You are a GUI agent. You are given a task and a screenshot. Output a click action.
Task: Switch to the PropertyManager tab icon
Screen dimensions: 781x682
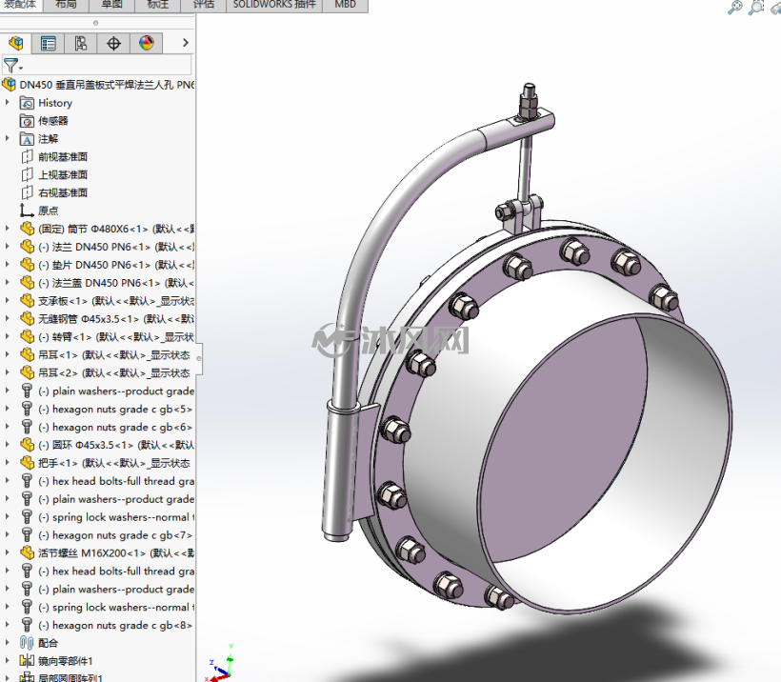click(x=49, y=44)
